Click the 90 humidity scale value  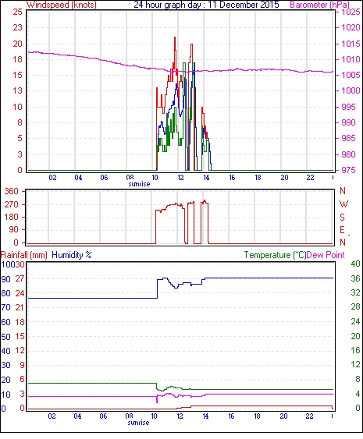6,279
